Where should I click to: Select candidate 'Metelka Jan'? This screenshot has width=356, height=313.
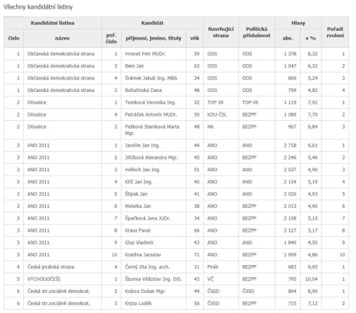[138, 206]
